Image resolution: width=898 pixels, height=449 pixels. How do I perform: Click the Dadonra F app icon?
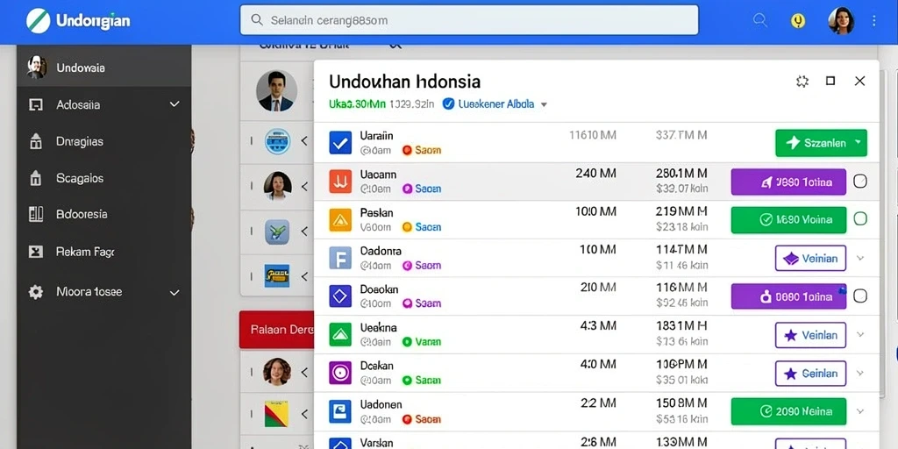tap(340, 258)
